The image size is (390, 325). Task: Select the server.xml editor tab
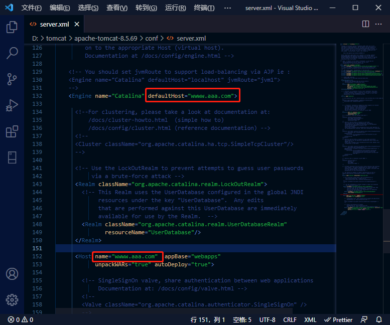(54, 24)
